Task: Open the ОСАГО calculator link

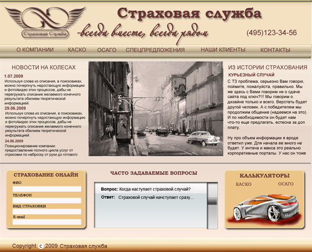Action: [x=286, y=184]
